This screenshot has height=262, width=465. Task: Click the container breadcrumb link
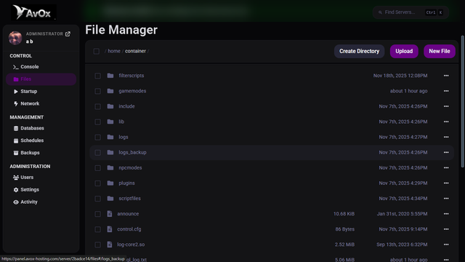coord(135,51)
